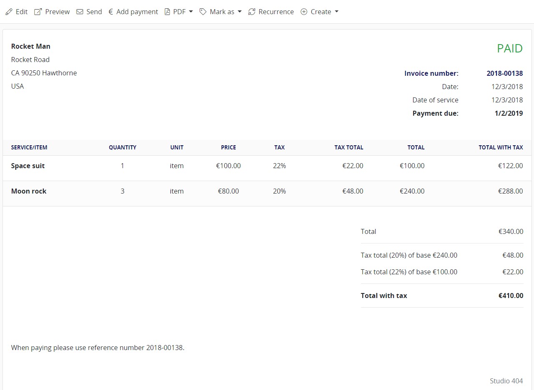
Task: Click the TOTAL WITH TAX column header
Action: click(x=501, y=147)
